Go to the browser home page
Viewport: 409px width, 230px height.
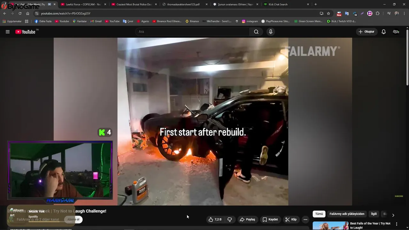point(27,13)
